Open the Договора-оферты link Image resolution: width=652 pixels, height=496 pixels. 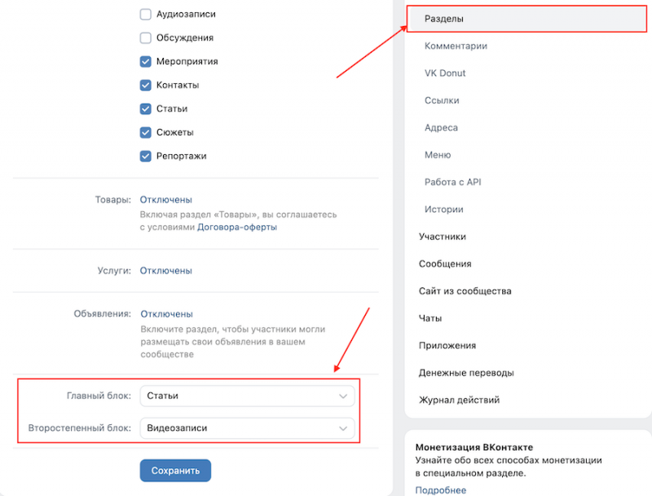click(x=237, y=228)
